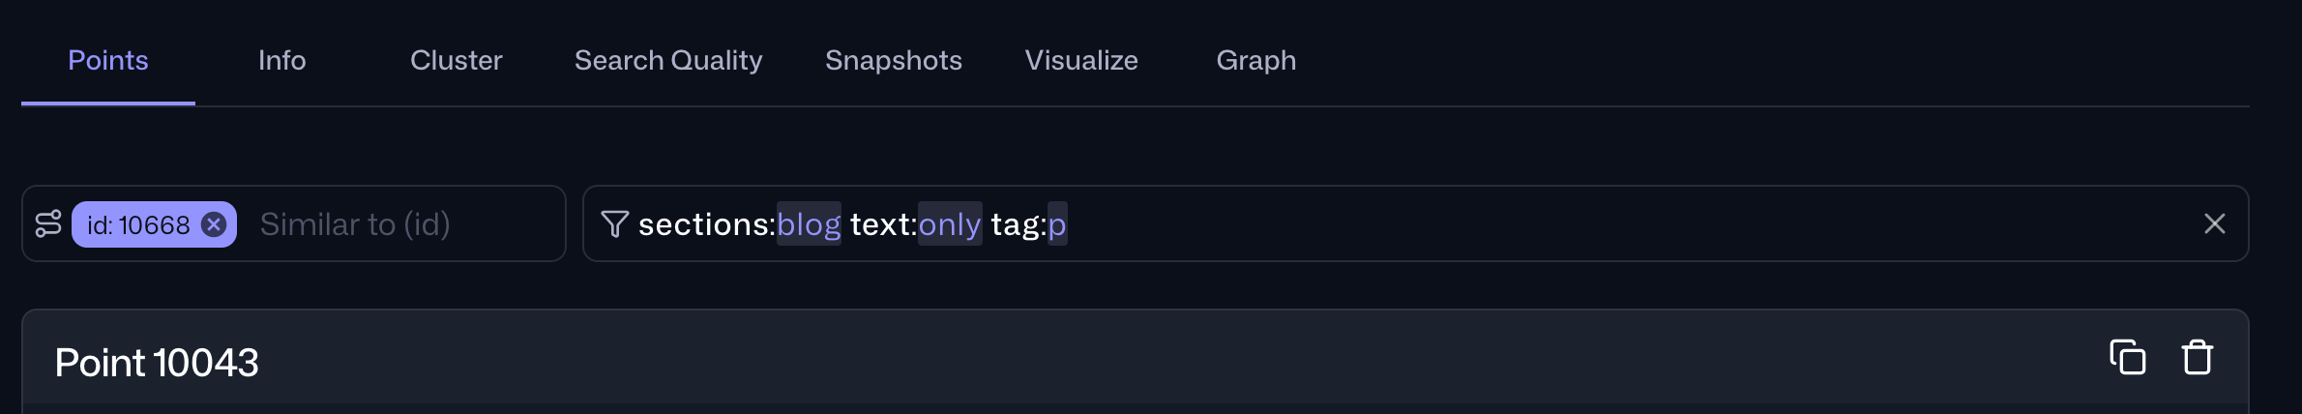
Task: Focus the Similar to (id) field
Action: coord(387,224)
